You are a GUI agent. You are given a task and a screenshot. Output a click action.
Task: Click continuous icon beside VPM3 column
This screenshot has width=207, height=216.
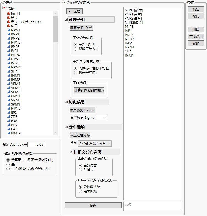9,92
